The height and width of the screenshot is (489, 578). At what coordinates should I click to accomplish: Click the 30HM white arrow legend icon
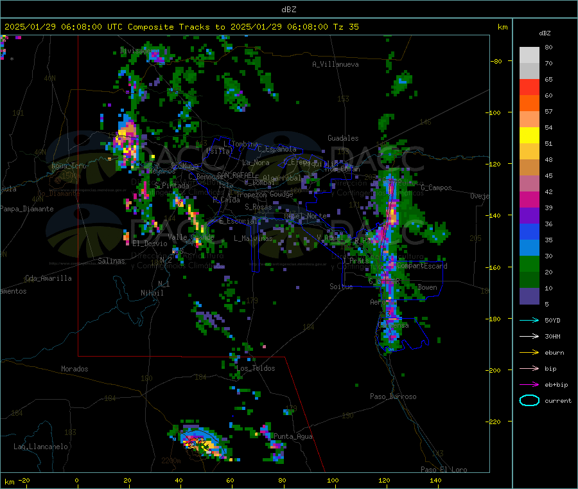[529, 336]
